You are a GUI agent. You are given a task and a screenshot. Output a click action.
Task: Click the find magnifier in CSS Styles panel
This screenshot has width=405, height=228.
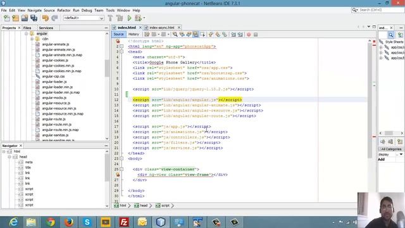pyautogui.click(x=390, y=35)
